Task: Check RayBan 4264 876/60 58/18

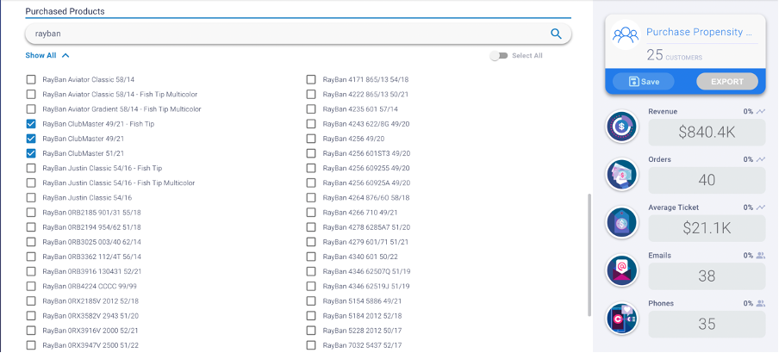Action: (311, 198)
